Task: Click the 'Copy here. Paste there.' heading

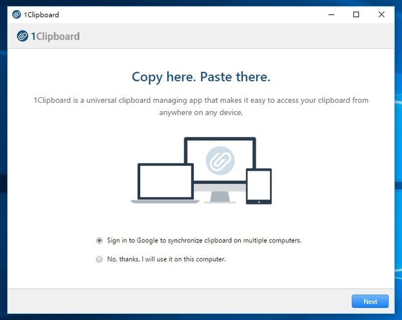Action: pyautogui.click(x=201, y=77)
